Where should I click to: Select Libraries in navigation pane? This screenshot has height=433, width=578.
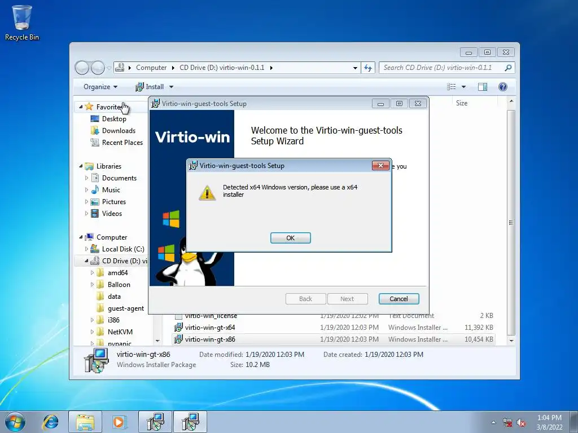[x=109, y=166]
